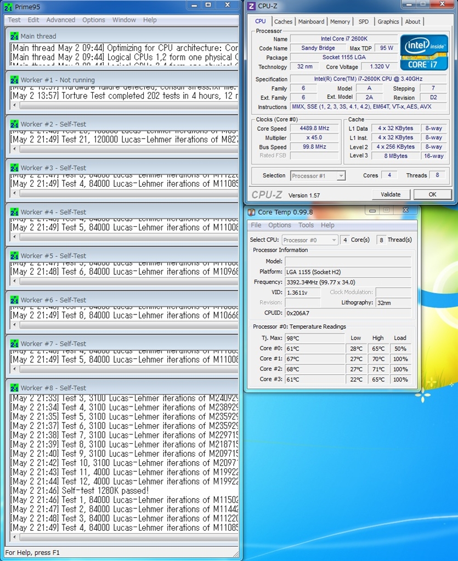Open the Options menu in Core Temp

(x=280, y=225)
